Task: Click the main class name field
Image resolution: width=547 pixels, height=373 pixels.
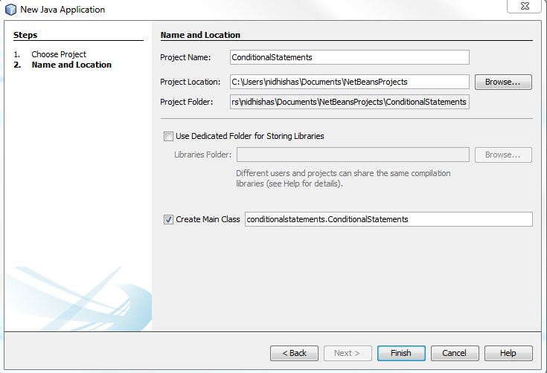Action: tap(388, 219)
